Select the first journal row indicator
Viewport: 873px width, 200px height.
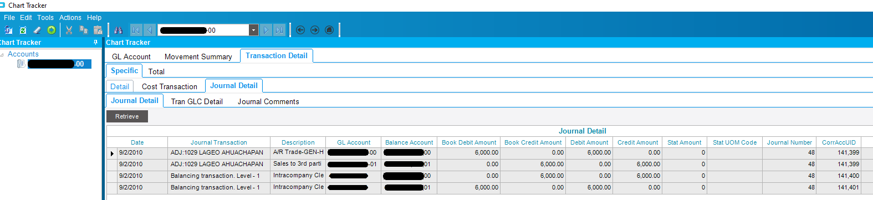pyautogui.click(x=112, y=153)
